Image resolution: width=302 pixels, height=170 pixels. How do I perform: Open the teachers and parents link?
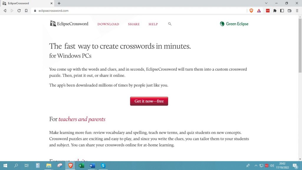82,119
